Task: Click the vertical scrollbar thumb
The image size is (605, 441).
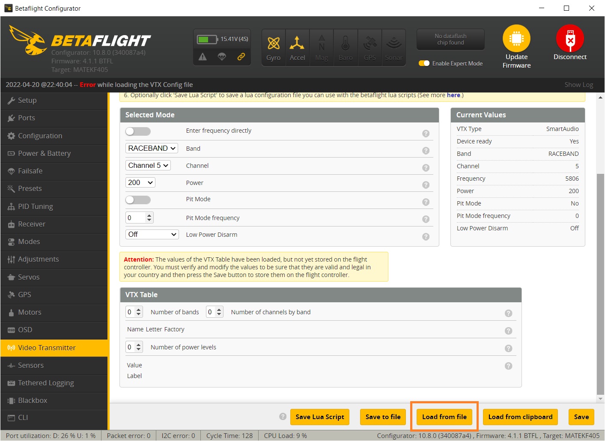Action: click(x=600, y=284)
